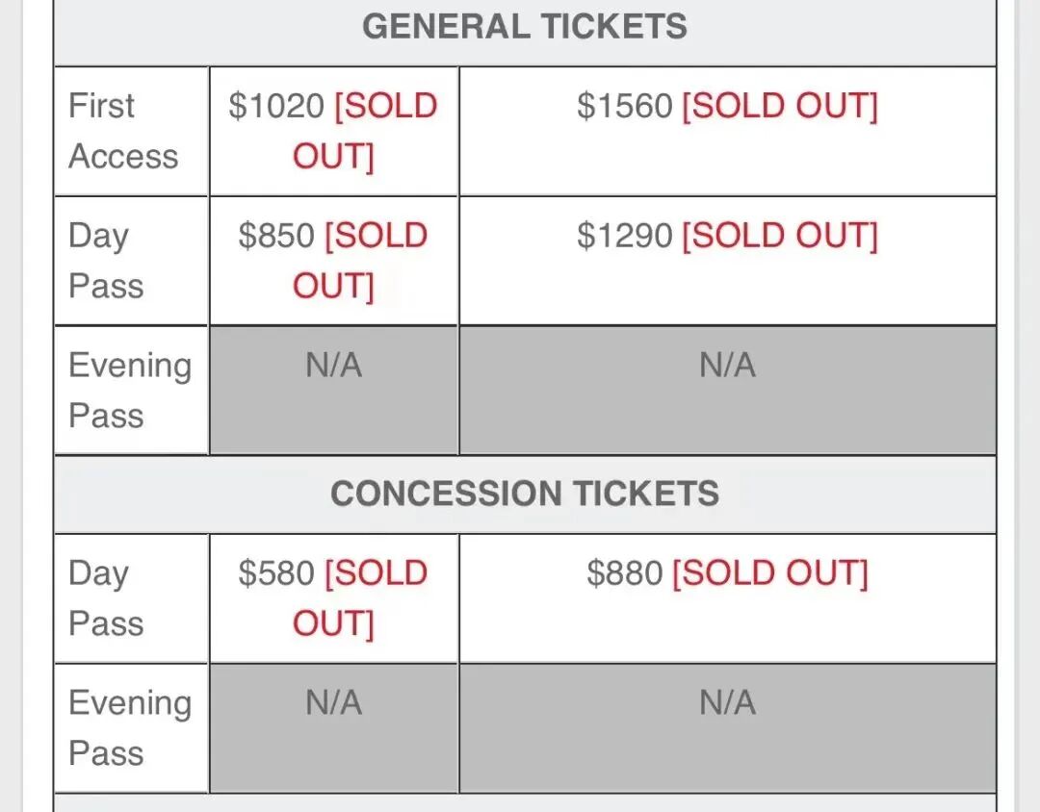Click the CONCESSION TICKETS section header
Screen dimensions: 1040x812
(525, 494)
